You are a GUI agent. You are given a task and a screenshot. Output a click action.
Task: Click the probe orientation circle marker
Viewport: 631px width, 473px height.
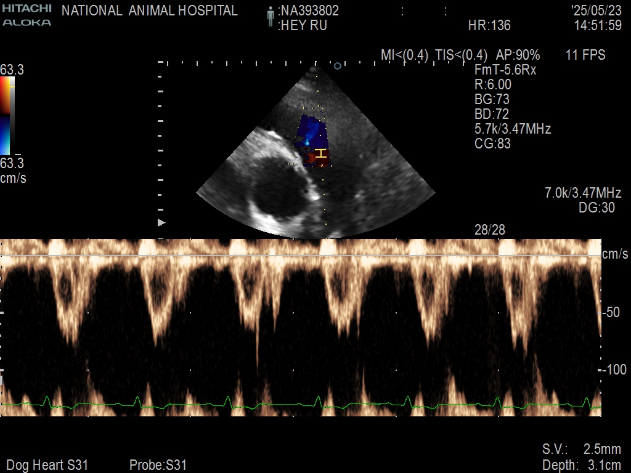tap(337, 66)
